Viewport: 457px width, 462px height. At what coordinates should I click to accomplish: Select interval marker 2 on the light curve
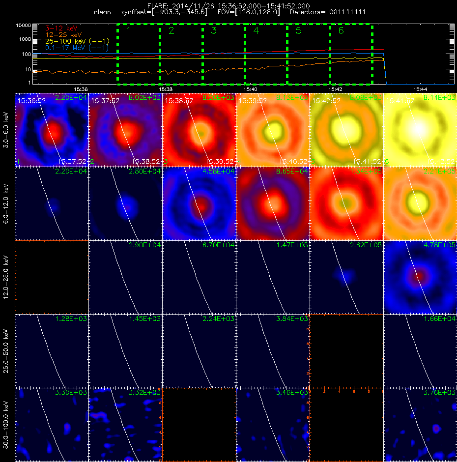pyautogui.click(x=171, y=30)
